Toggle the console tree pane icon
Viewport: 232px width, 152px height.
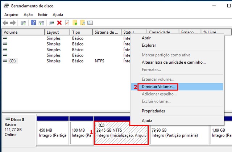click(x=23, y=23)
